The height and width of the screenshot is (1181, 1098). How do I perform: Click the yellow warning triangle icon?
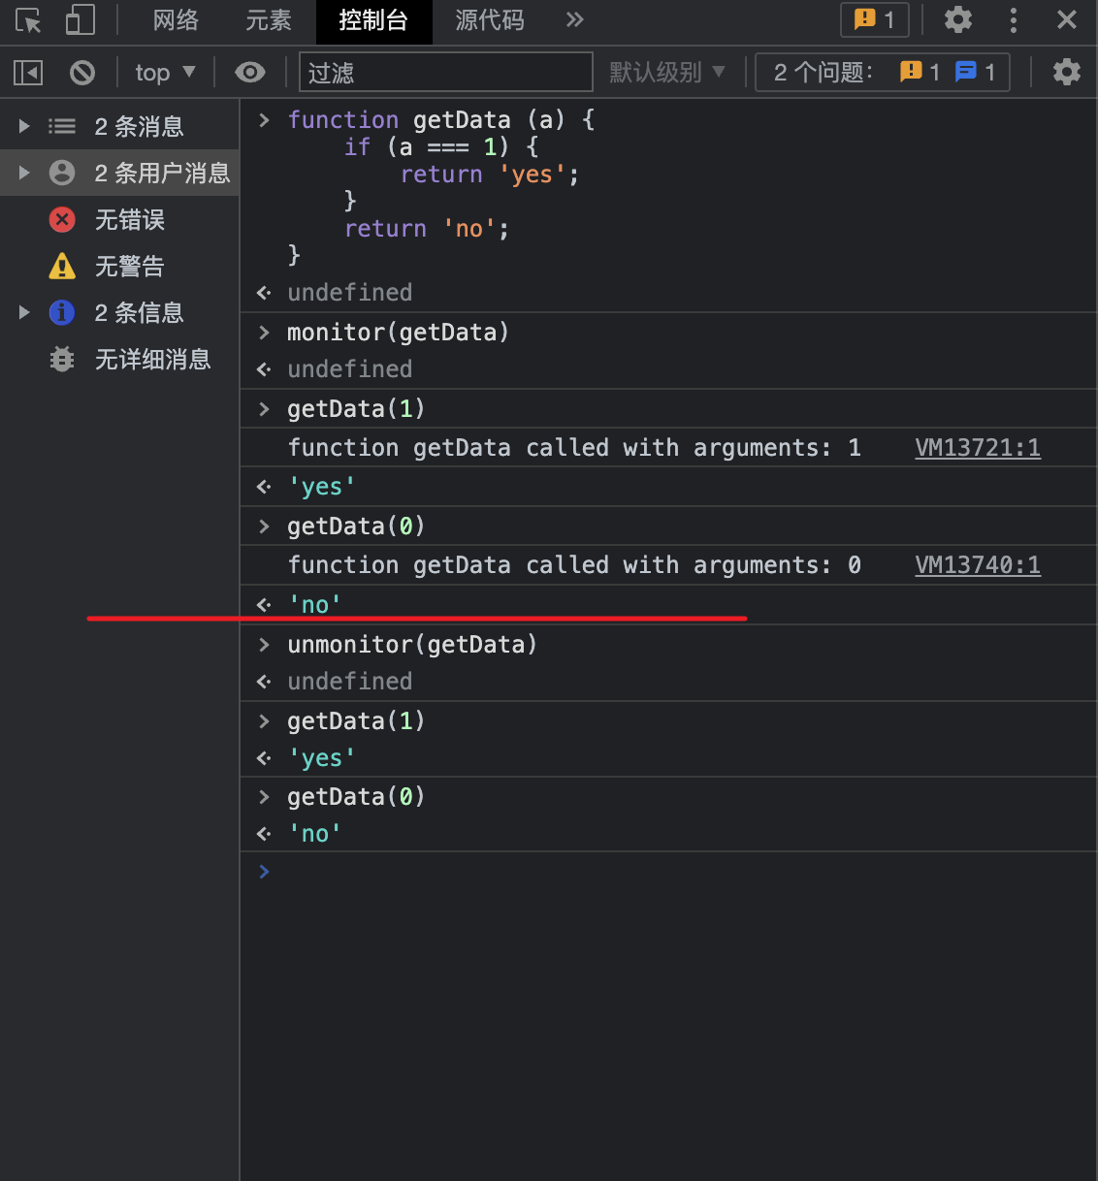coord(62,266)
